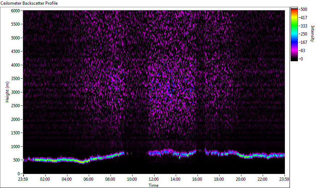This screenshot has height=188, width=316.
Task: Click the 12:00 time axis label
Action: [x=154, y=179]
